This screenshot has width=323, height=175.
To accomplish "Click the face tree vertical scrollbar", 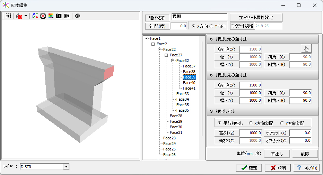I will click(x=202, y=89).
